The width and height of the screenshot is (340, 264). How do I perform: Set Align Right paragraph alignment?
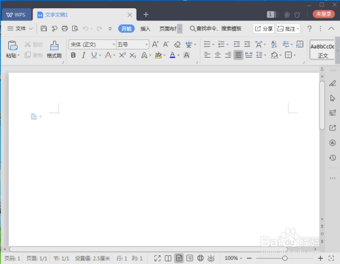click(228, 55)
